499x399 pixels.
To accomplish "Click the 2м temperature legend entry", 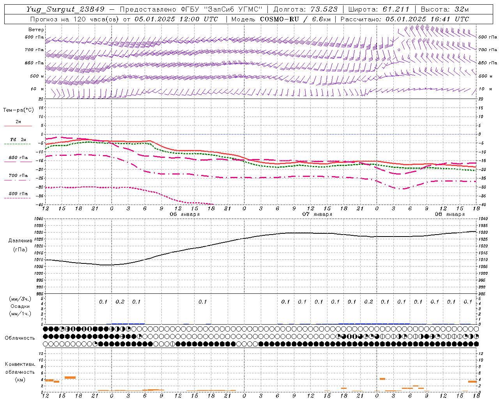I will coord(18,122).
